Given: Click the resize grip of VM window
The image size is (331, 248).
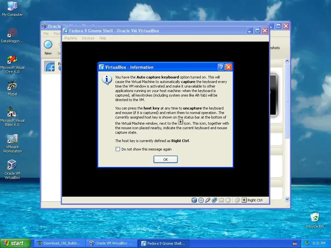Looking at the screenshot, I should point(267,201).
